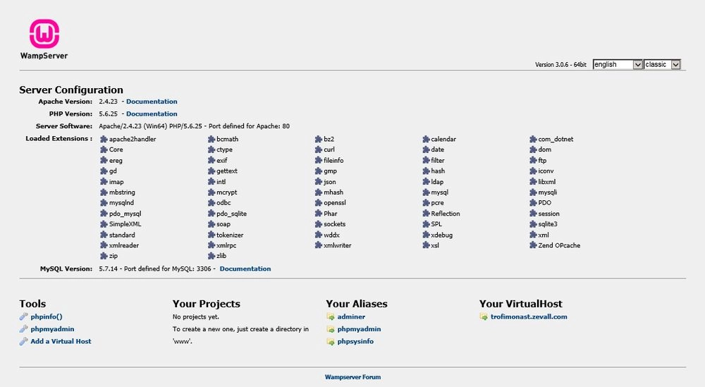Click the puzzle icon beside Reflection
The height and width of the screenshot is (387, 705).
coord(426,214)
